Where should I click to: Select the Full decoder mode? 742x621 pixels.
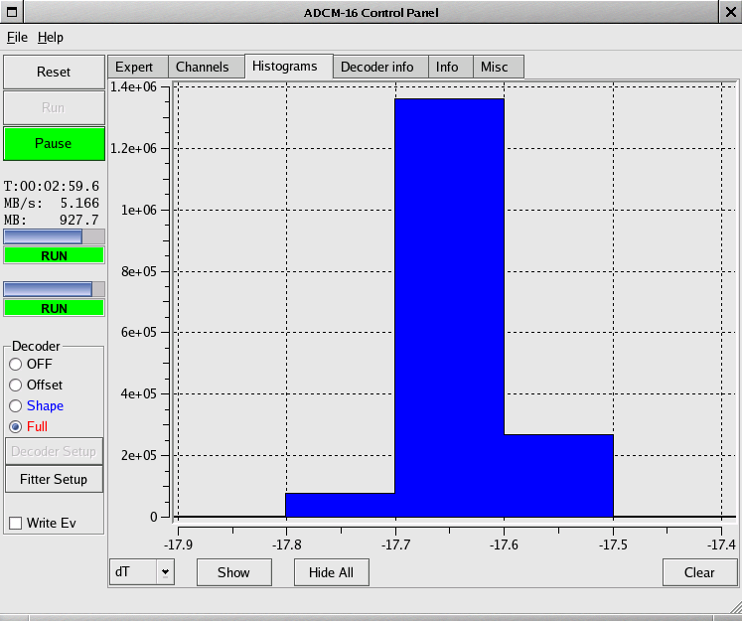16,426
